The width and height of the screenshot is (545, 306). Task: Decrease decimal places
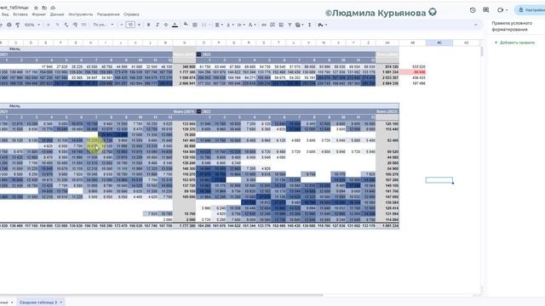66,25
